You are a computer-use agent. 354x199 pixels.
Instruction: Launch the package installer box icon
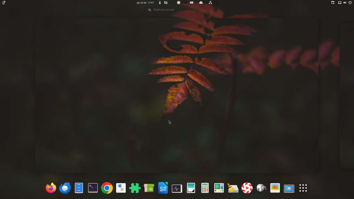[149, 188]
